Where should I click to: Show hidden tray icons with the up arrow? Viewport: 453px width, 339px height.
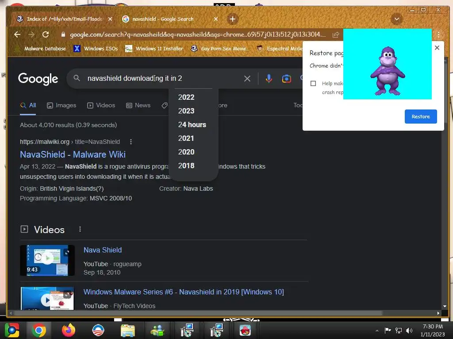click(377, 330)
